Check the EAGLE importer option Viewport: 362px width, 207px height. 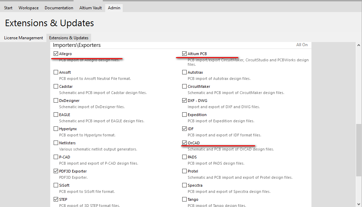tap(56, 115)
